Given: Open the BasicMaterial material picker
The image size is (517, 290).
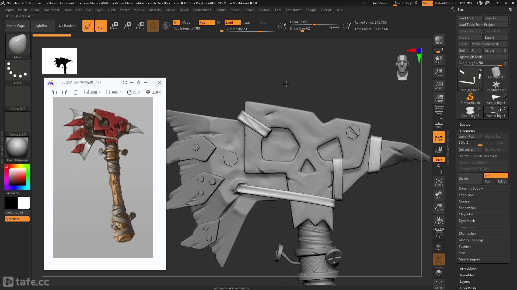Looking at the screenshot, I should pos(17,150).
